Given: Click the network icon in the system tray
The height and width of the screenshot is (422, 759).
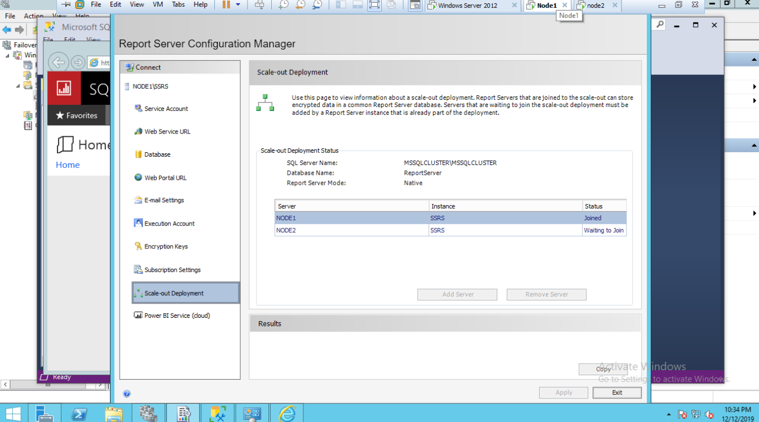Looking at the screenshot, I should point(696,415).
